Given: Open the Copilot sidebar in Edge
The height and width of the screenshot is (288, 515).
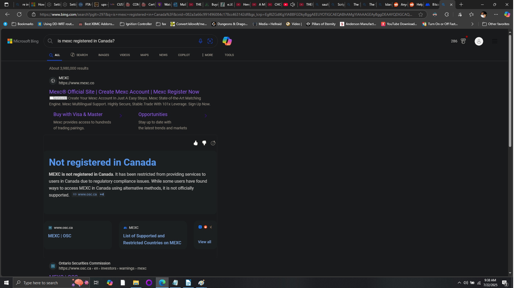Looking at the screenshot, I should (x=507, y=14).
